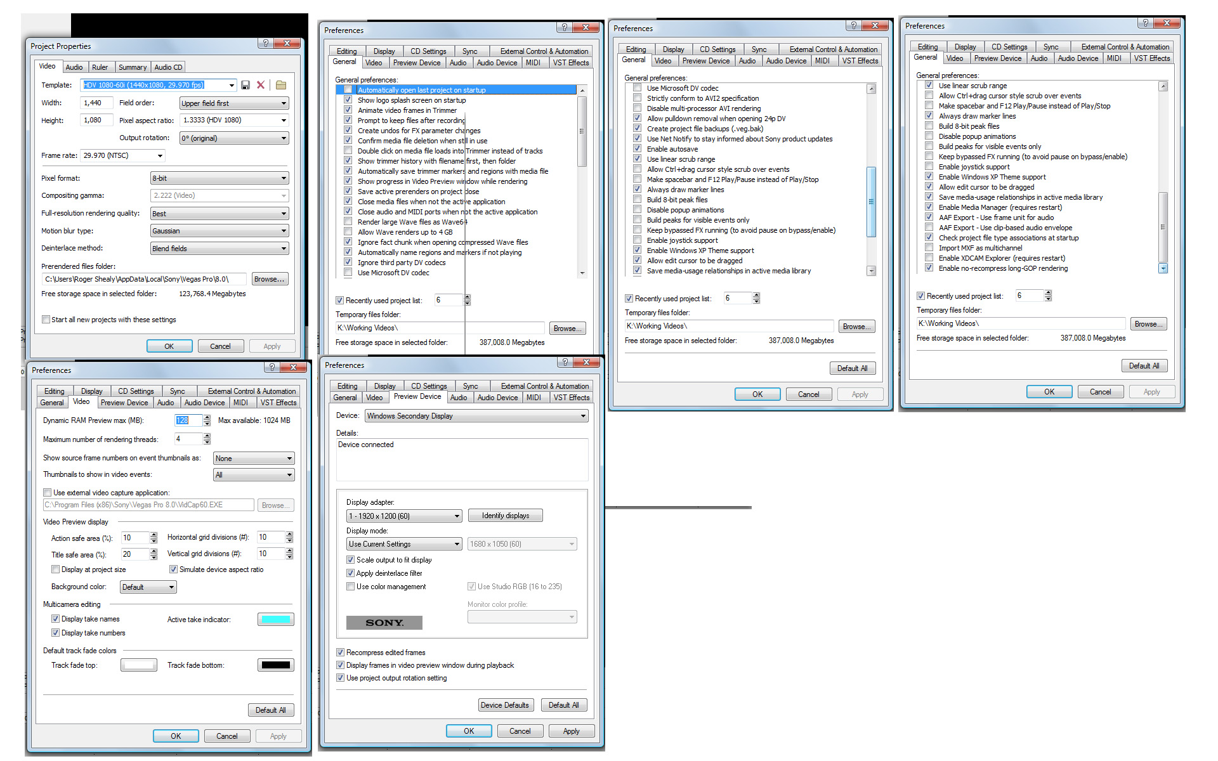The width and height of the screenshot is (1218, 761).
Task: Toggle Scale output to fit display
Action: [351, 560]
